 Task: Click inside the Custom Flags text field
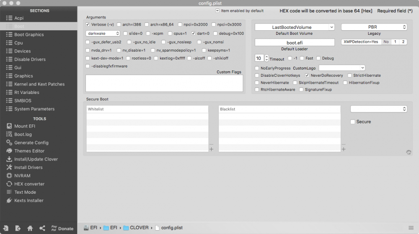(x=164, y=83)
